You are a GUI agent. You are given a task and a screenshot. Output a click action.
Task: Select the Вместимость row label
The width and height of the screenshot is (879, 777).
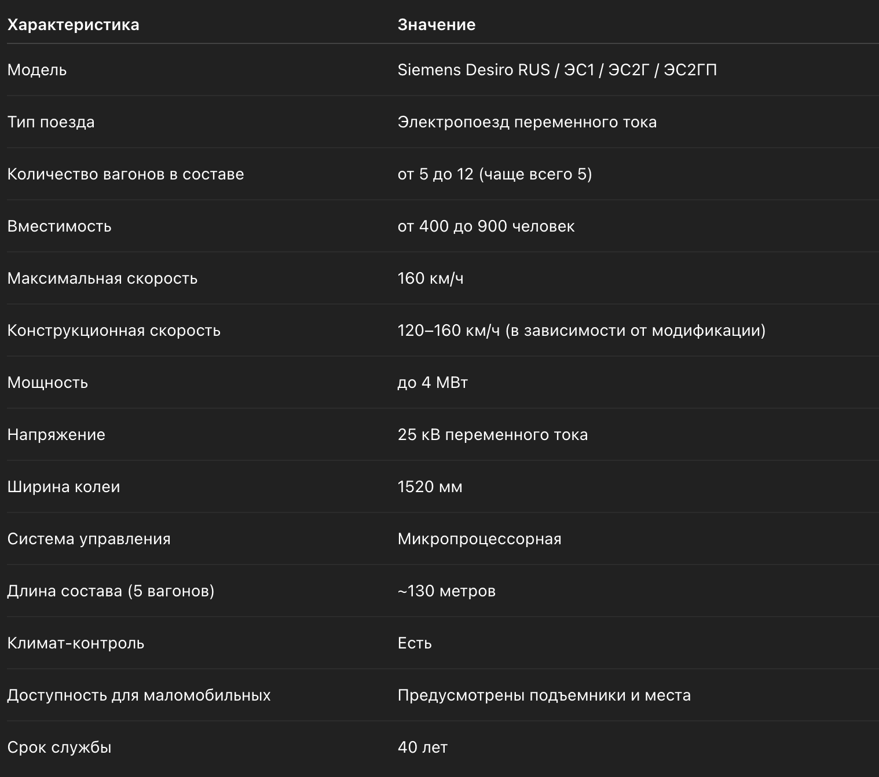(59, 226)
